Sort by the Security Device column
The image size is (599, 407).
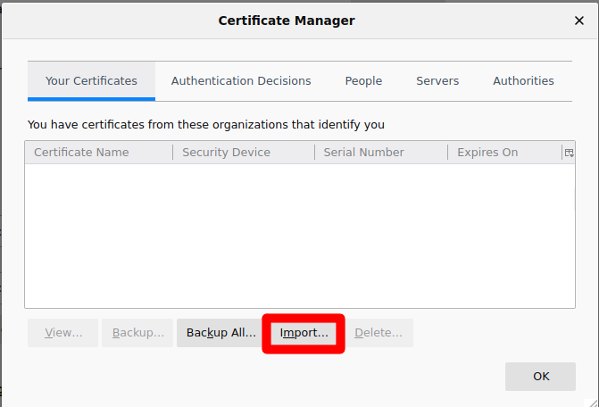coord(243,153)
